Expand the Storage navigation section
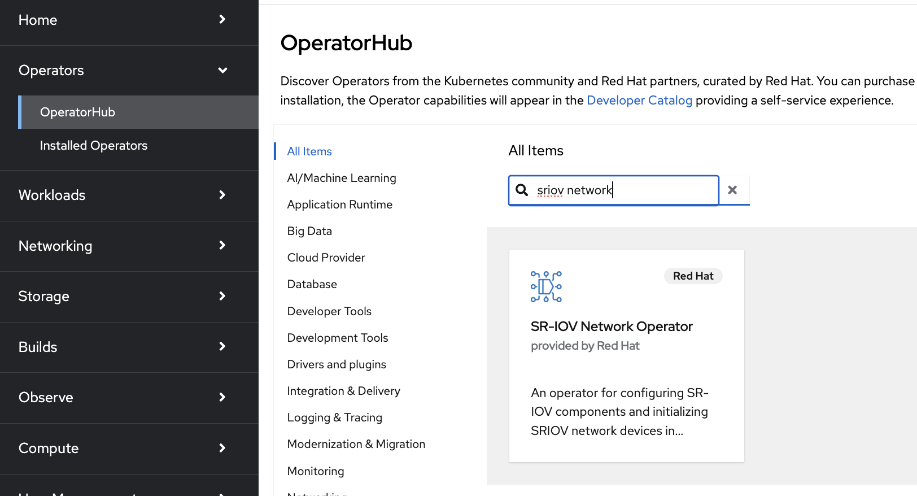 coord(129,297)
